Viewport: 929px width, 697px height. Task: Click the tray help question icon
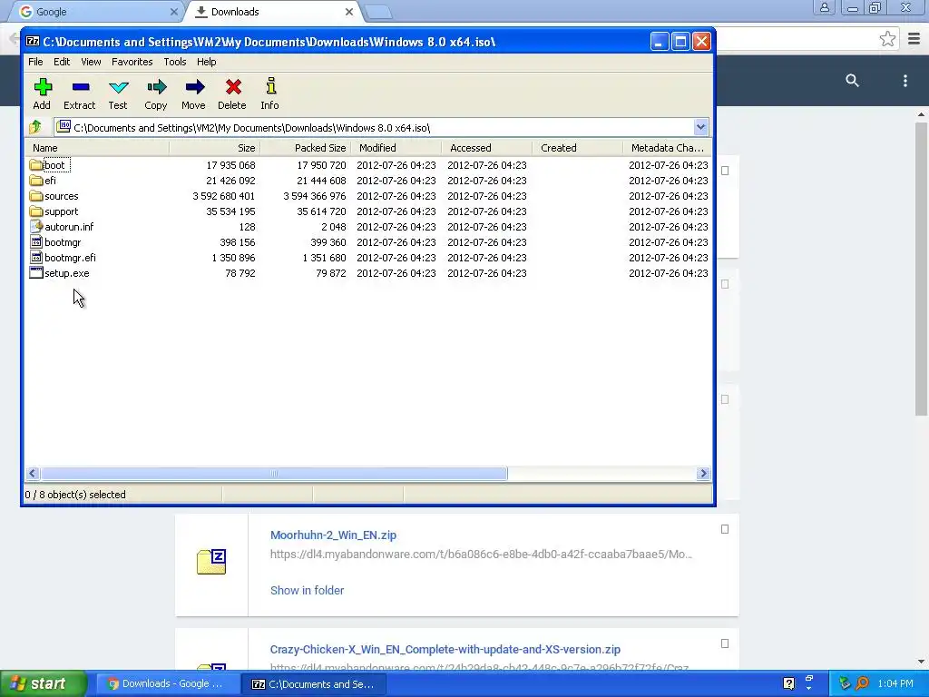click(788, 683)
